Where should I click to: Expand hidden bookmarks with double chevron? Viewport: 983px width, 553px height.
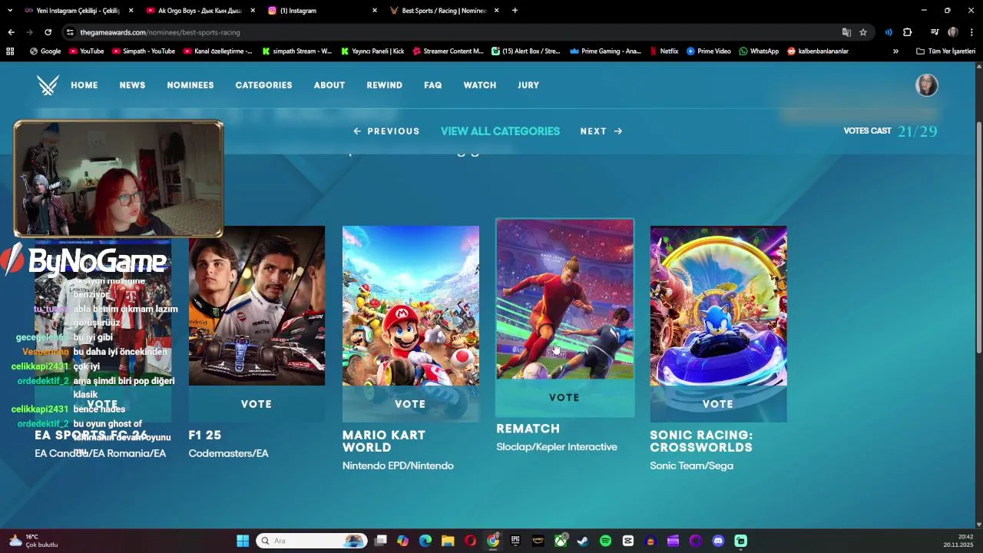895,51
